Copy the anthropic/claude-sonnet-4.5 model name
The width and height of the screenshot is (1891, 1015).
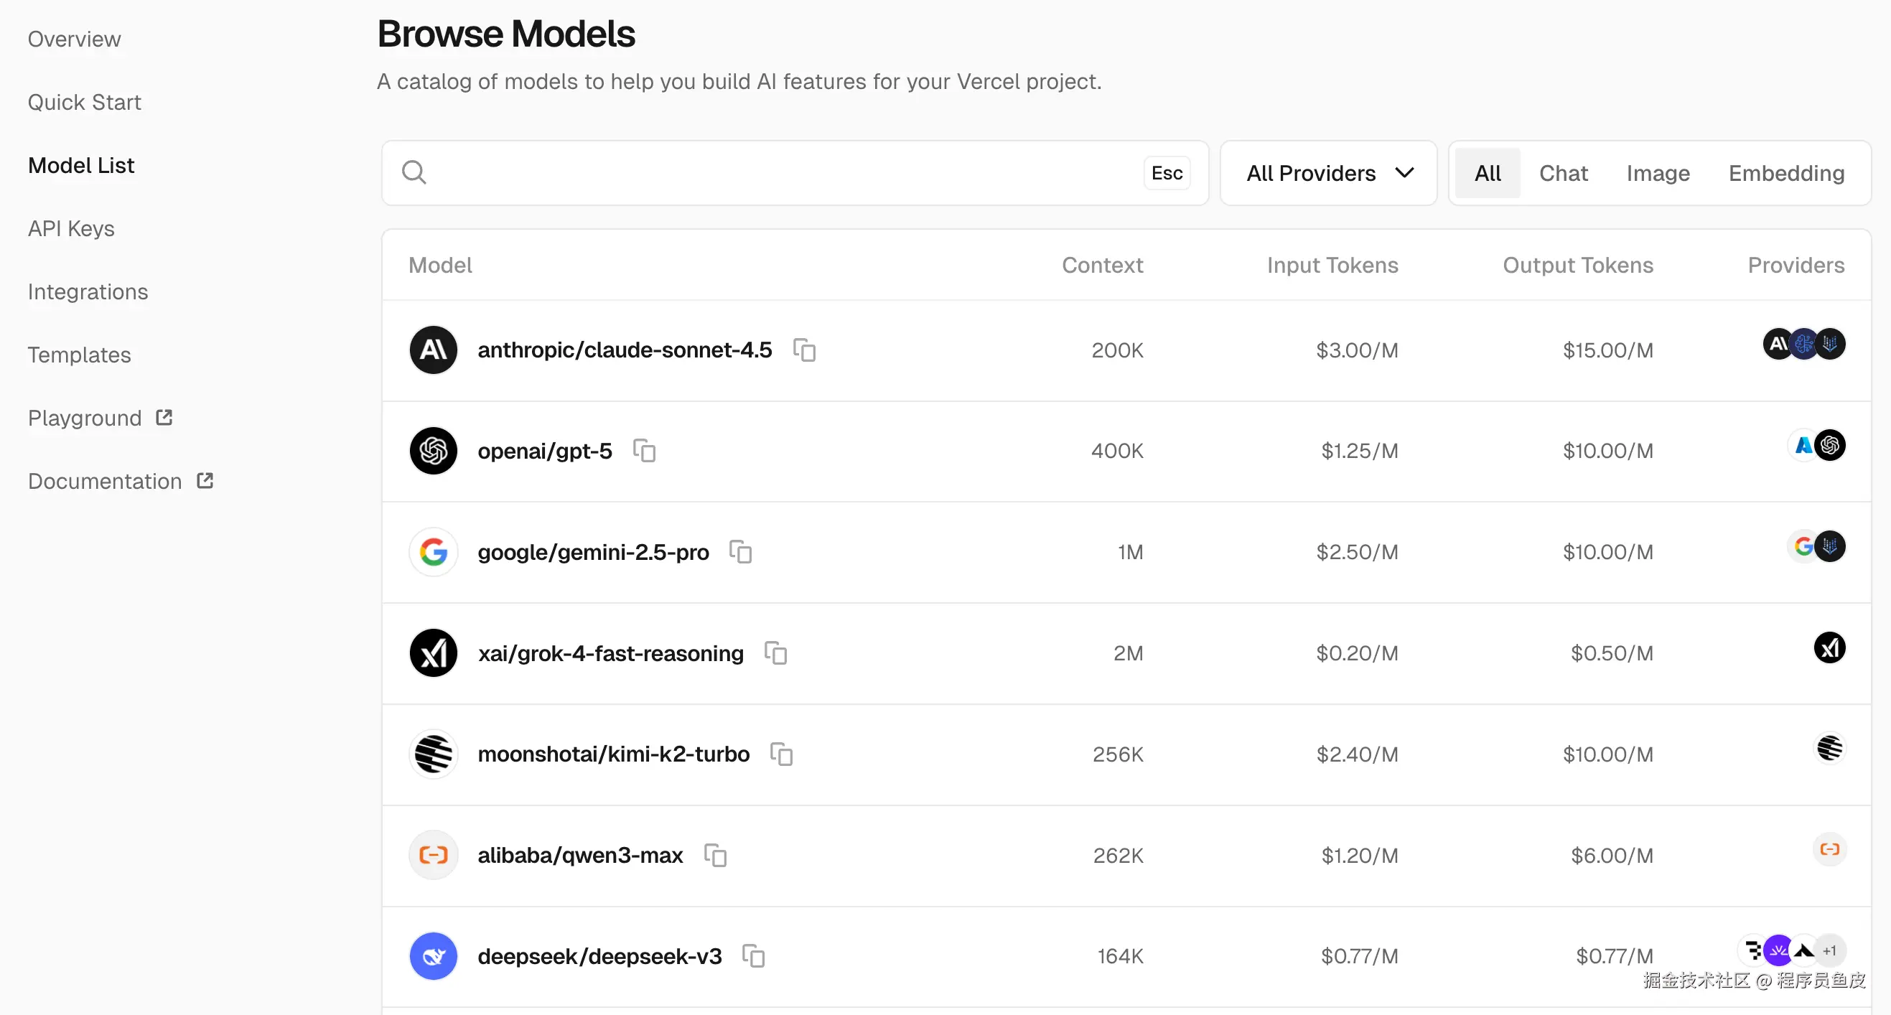pyautogui.click(x=805, y=350)
